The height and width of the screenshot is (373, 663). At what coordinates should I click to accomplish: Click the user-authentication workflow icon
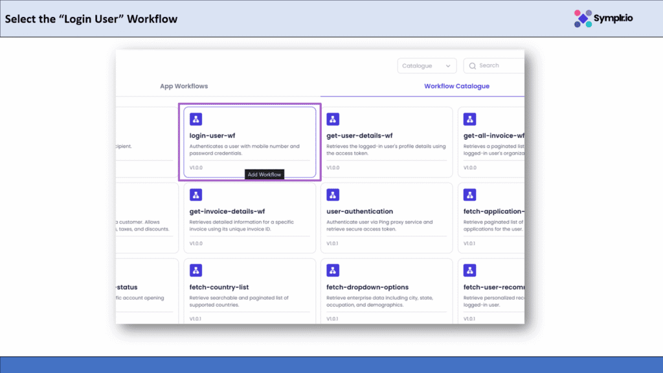click(x=333, y=195)
